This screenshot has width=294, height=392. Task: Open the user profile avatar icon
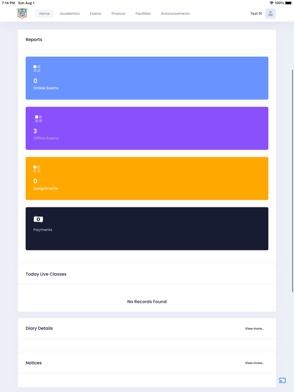pos(270,13)
